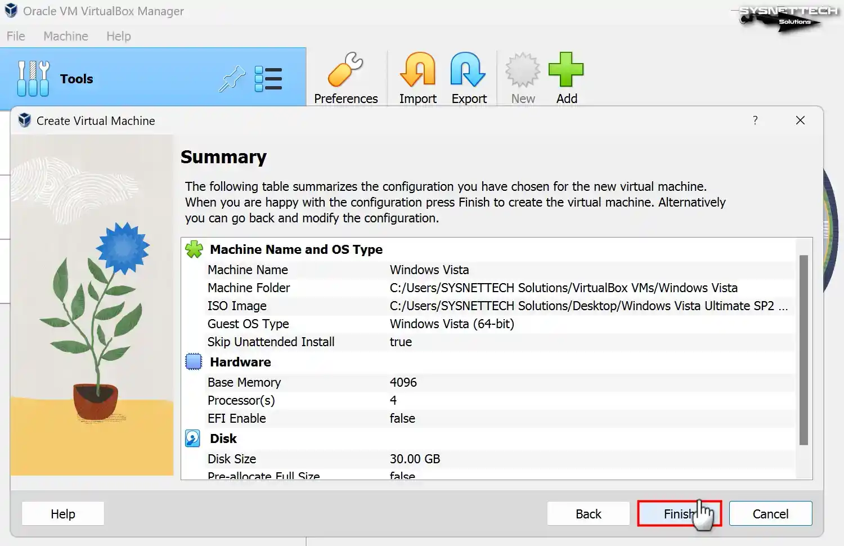Image resolution: width=844 pixels, height=546 pixels.
Task: Select the Machine Folder row
Action: [x=488, y=288]
